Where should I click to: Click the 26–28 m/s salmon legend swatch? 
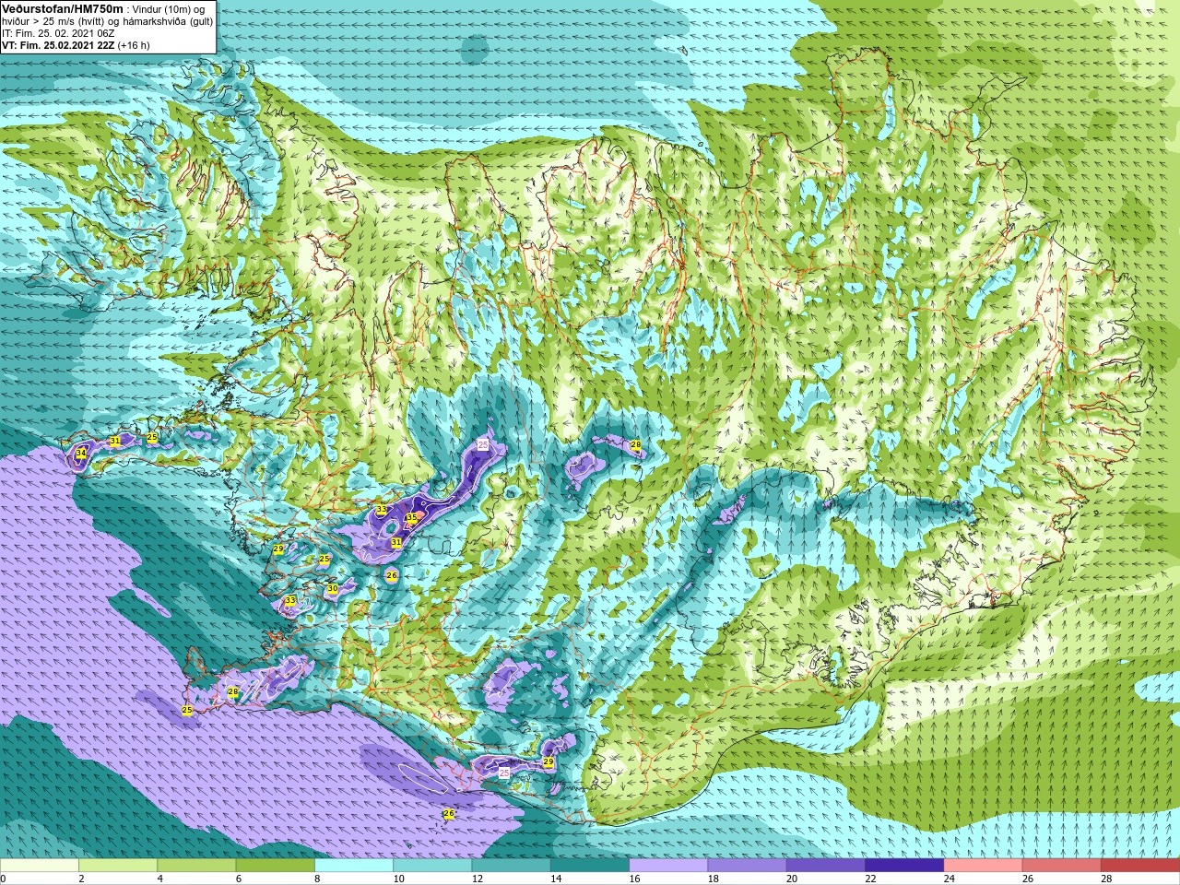pyautogui.click(x=1062, y=866)
